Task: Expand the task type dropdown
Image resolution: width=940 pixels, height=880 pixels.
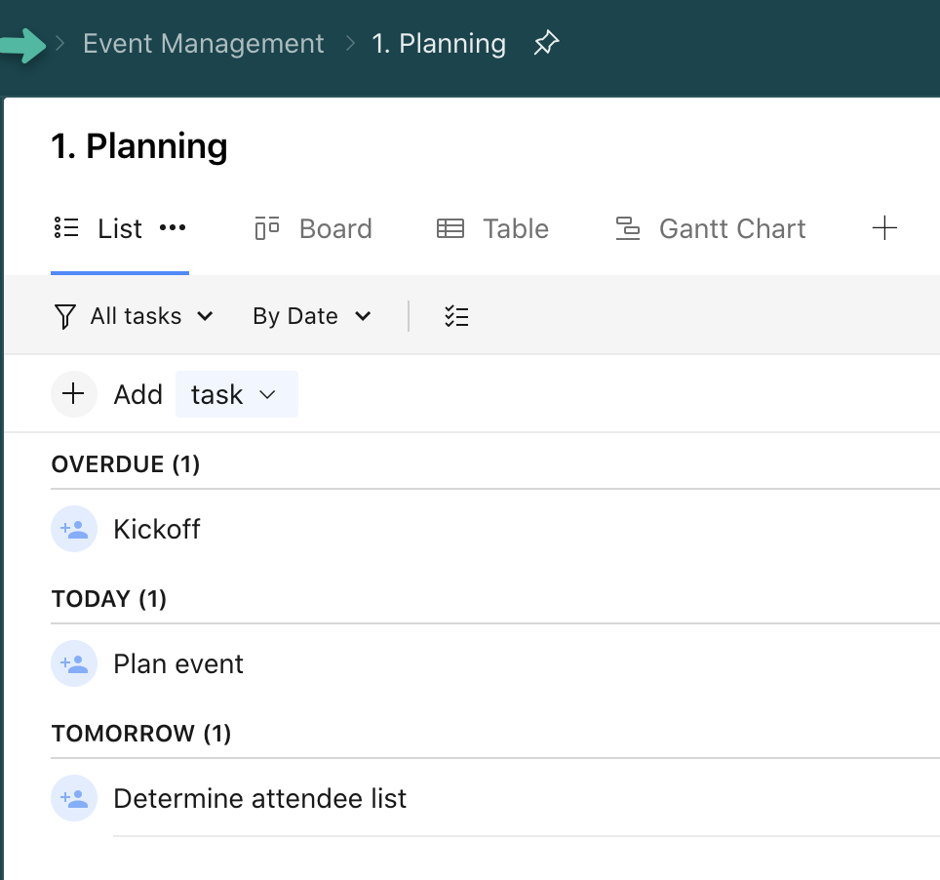Action: click(x=236, y=394)
